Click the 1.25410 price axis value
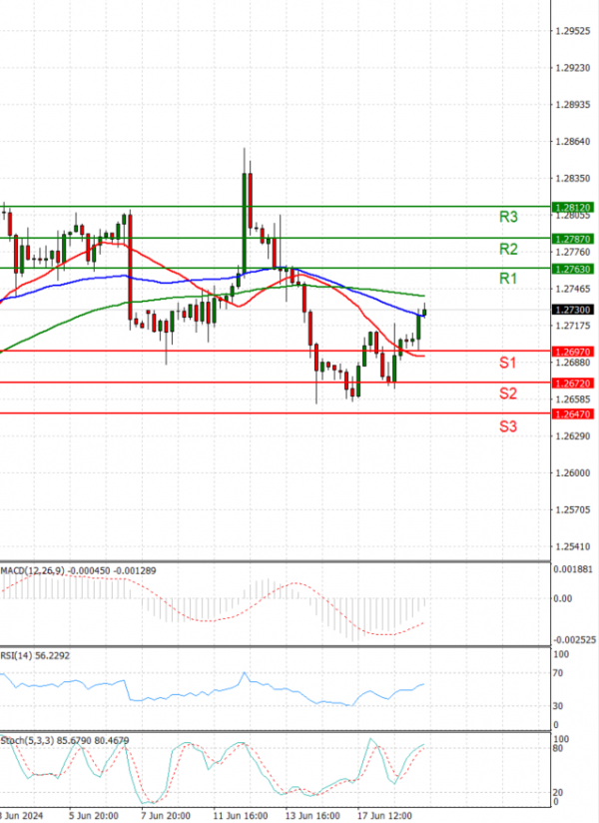This screenshot has width=599, height=823. (x=573, y=546)
